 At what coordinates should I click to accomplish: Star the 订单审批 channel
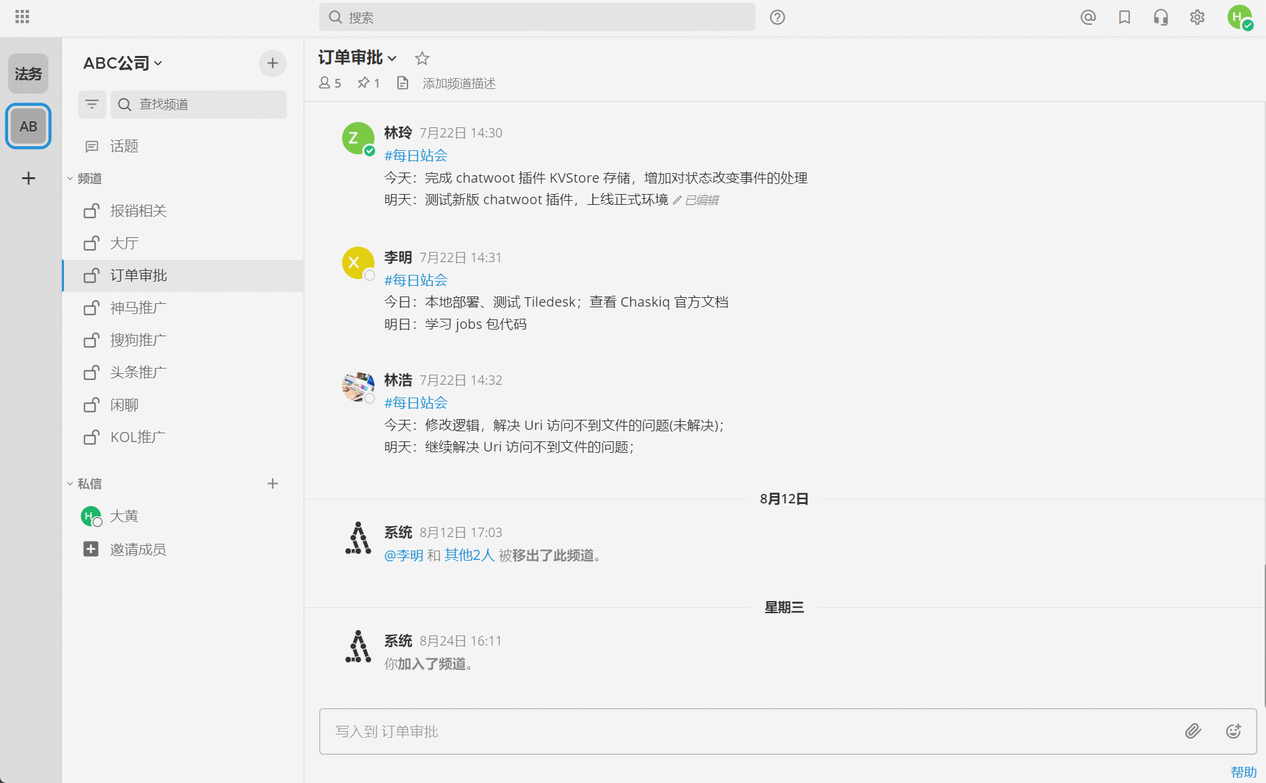point(422,58)
